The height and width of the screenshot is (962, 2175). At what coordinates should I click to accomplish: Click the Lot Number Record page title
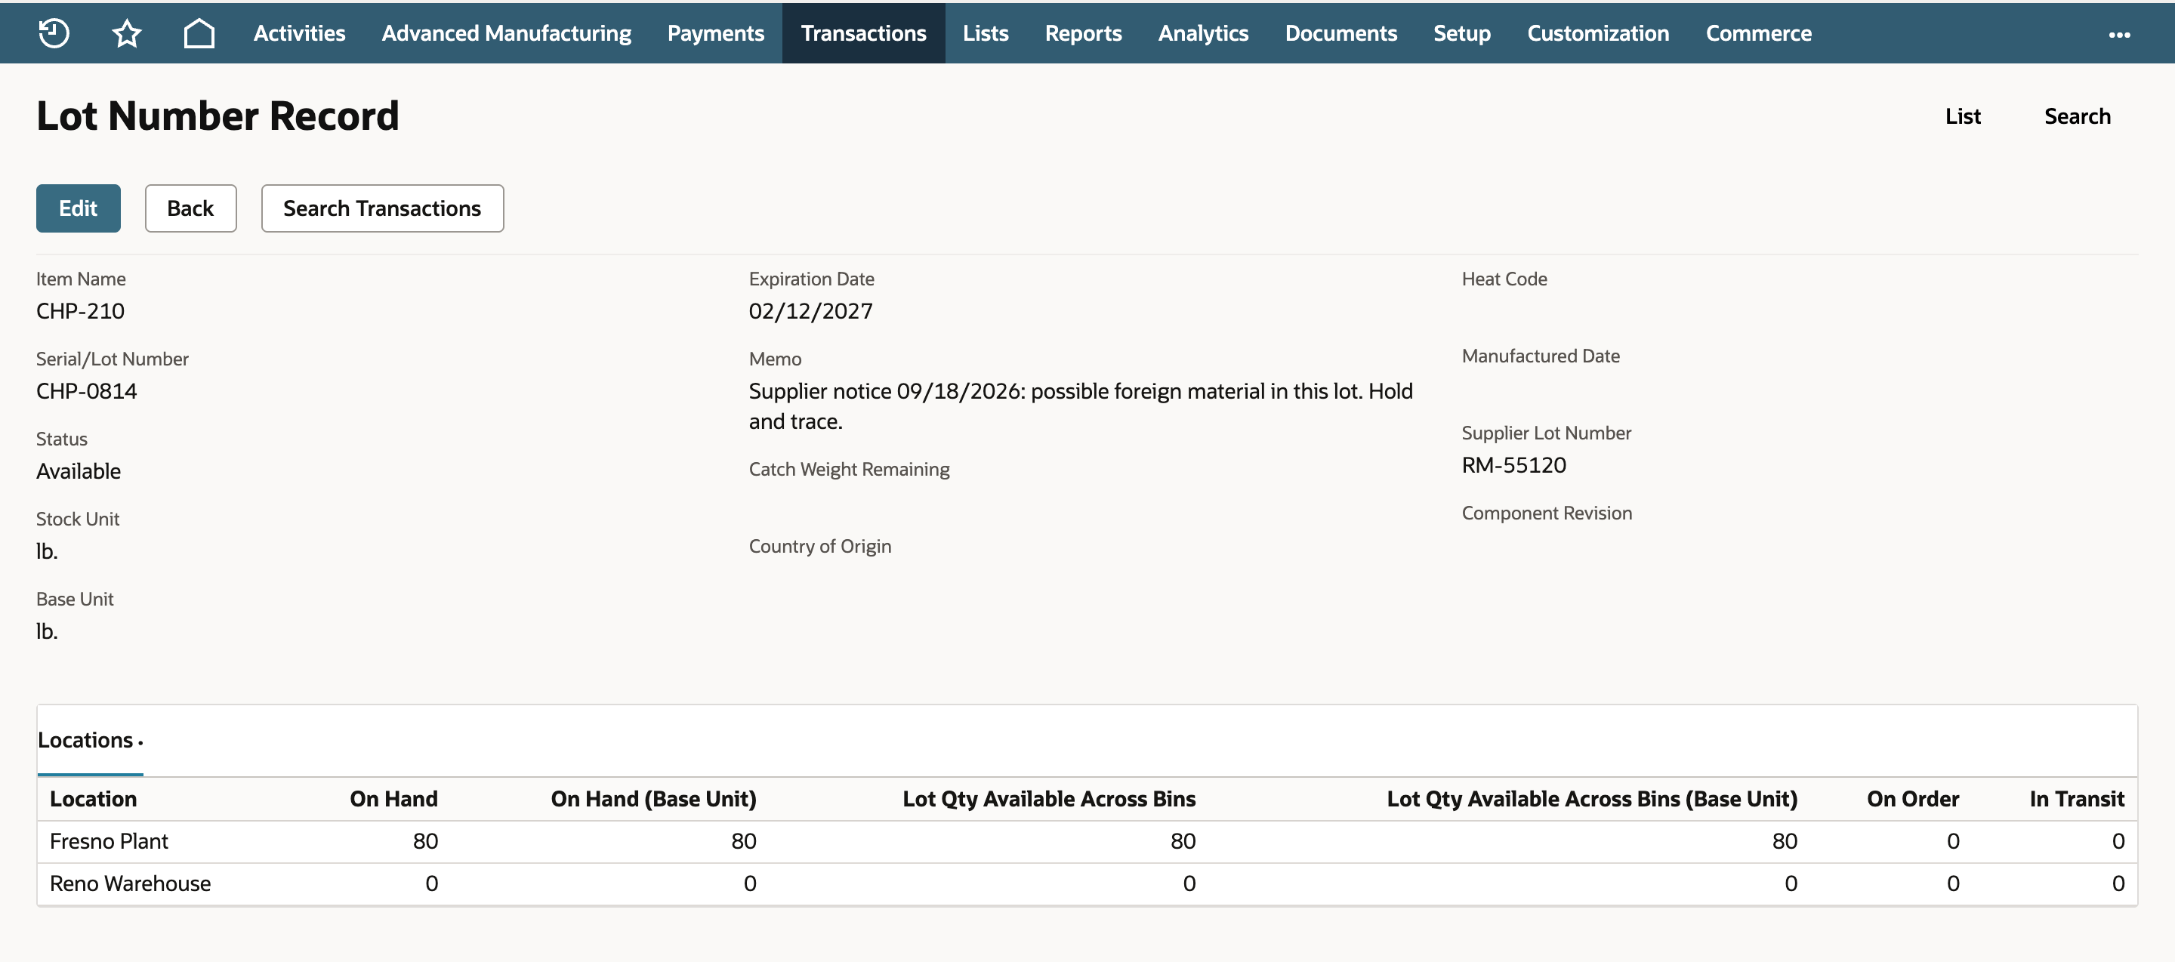[x=217, y=116]
